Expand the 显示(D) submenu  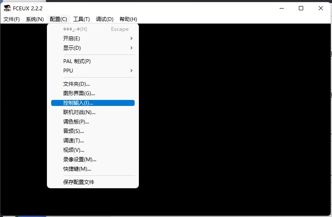point(93,48)
